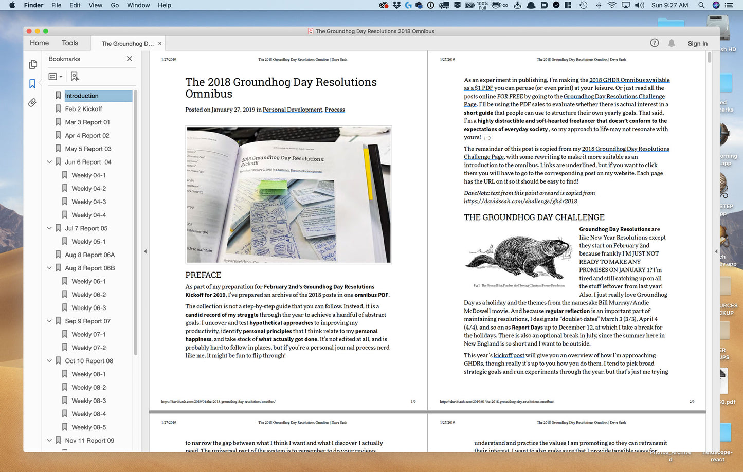Screen dimensions: 743x472
Task: Toggle the Dropbox icon in menu bar
Action: pos(396,5)
